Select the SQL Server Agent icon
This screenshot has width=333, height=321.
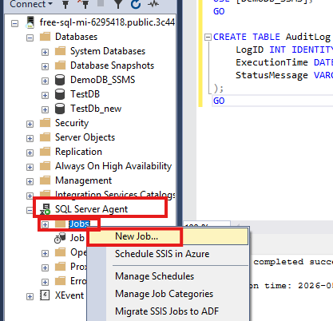point(46,209)
